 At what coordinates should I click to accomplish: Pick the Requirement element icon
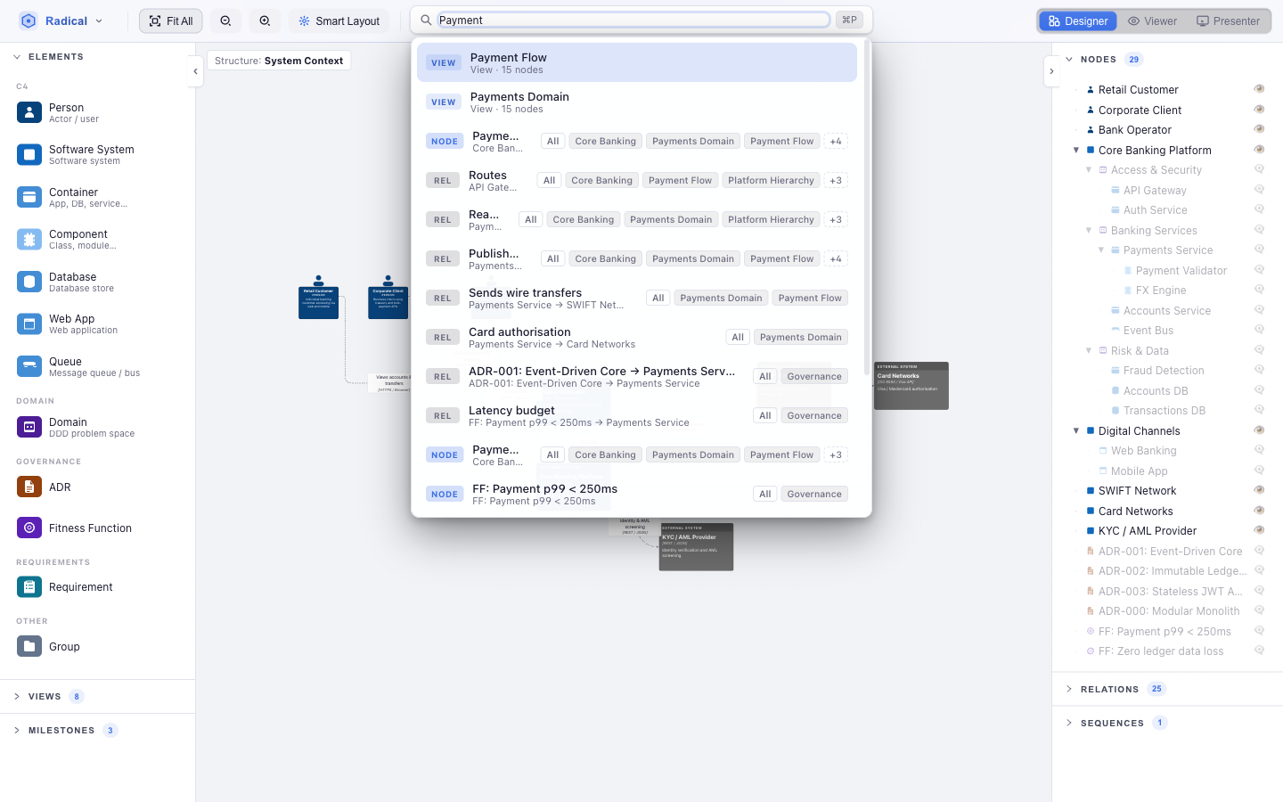[29, 586]
